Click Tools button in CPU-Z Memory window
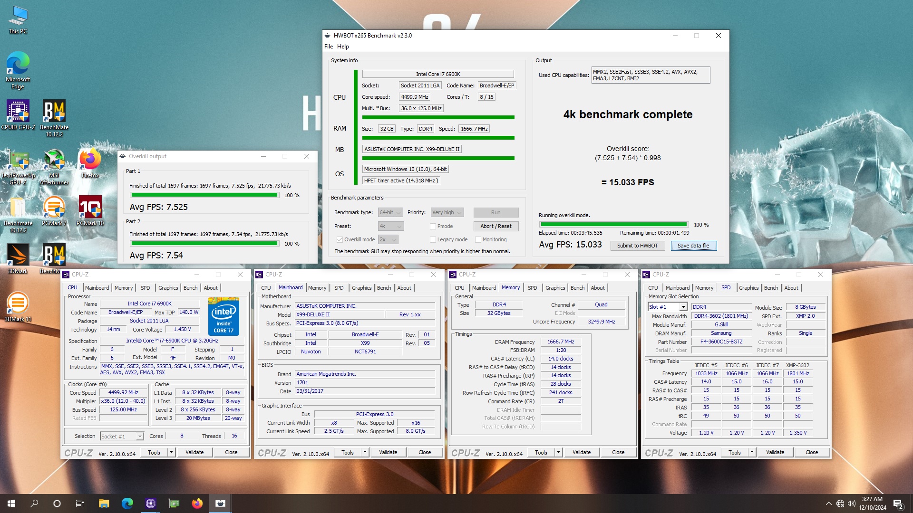 (x=541, y=452)
